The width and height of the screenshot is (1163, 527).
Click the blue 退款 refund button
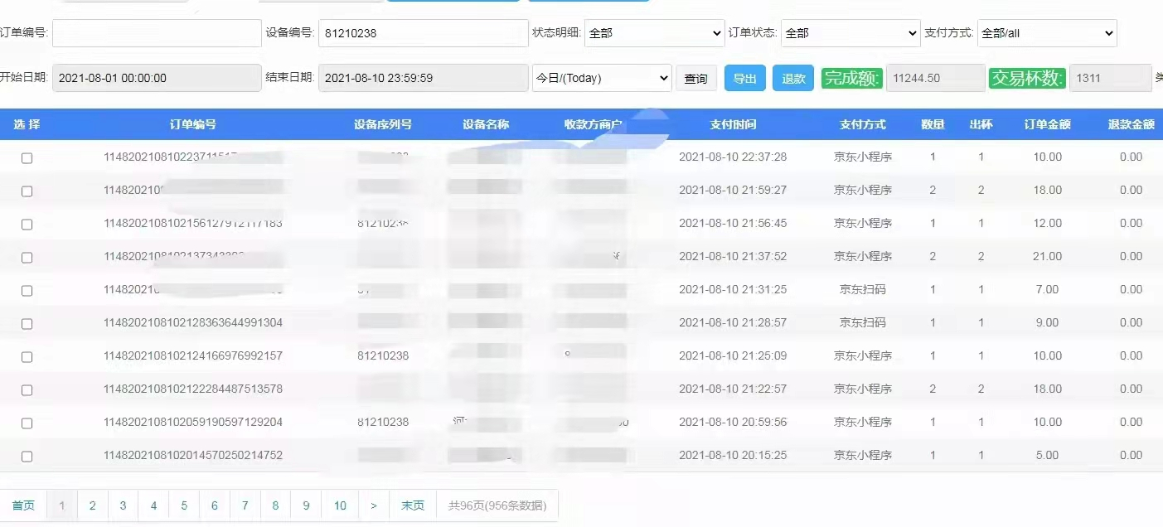(793, 79)
